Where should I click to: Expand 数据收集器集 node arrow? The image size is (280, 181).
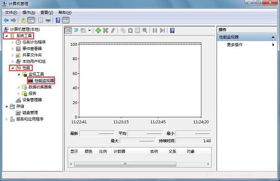point(19,87)
